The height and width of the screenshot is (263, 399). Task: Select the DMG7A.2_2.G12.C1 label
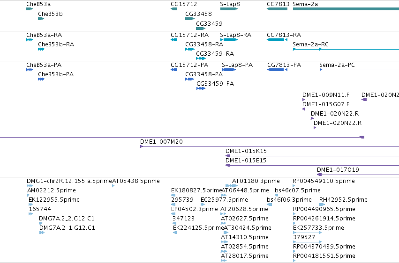tap(67, 219)
